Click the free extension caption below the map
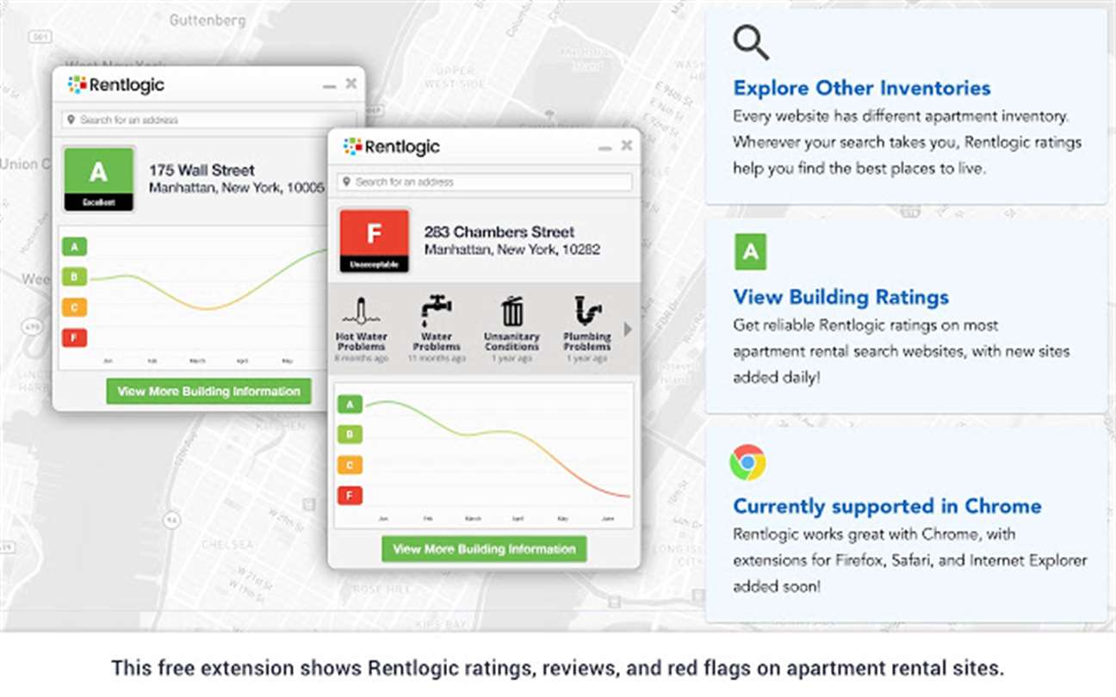 [x=558, y=668]
